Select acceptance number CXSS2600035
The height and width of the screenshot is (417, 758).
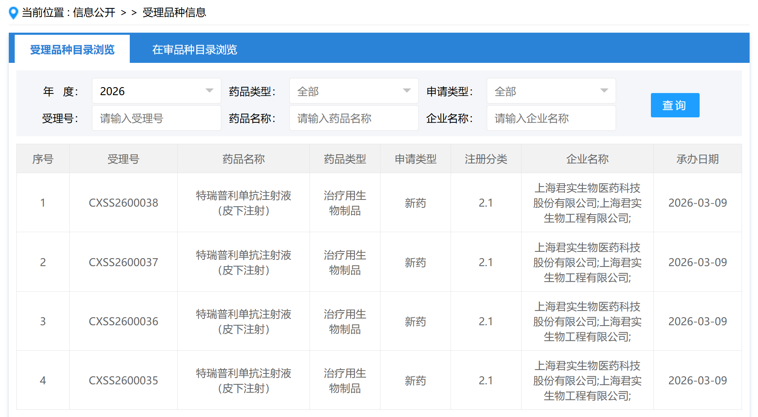pyautogui.click(x=123, y=381)
